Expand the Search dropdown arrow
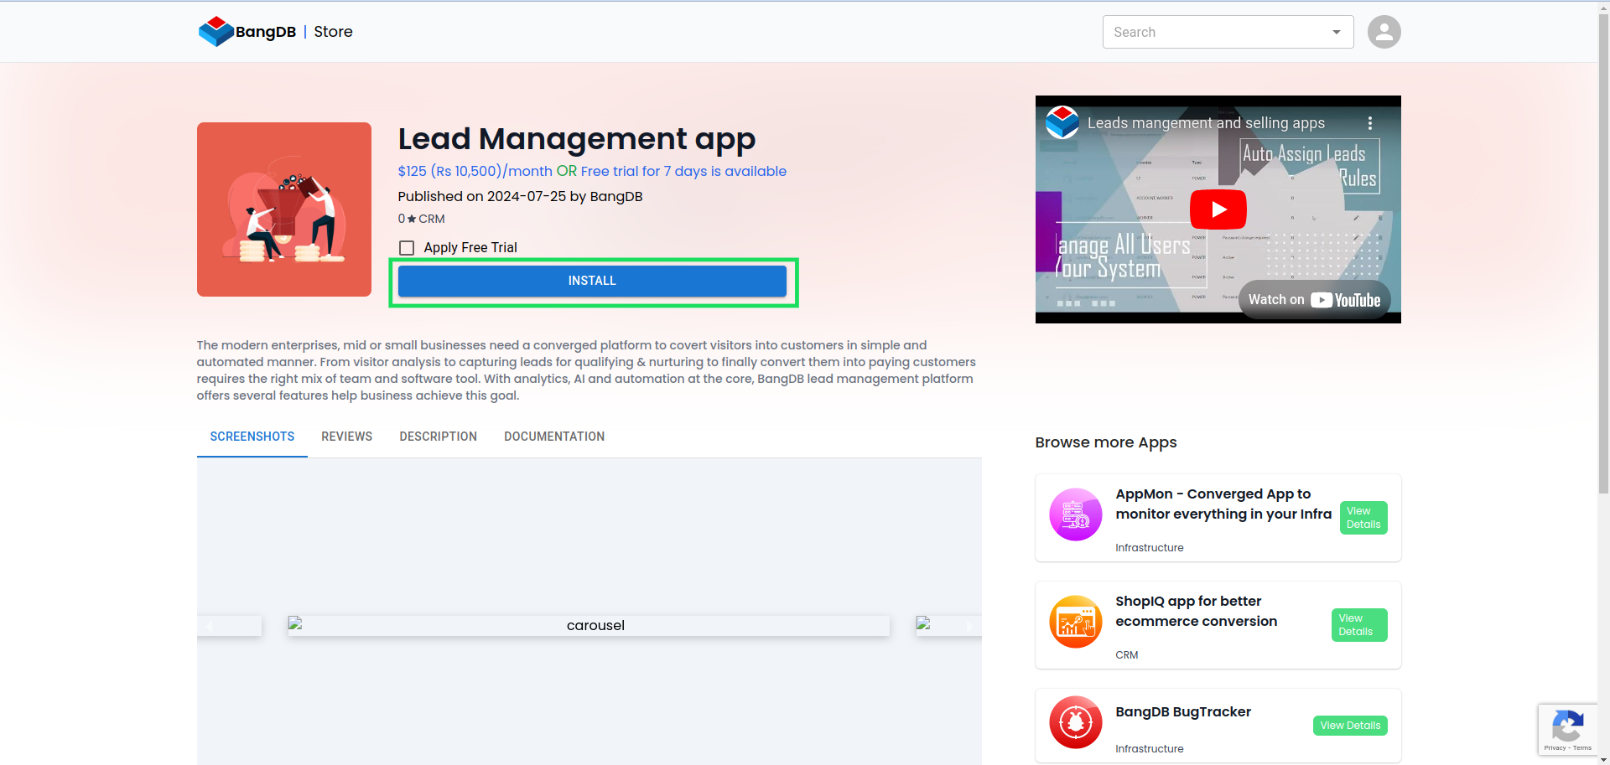This screenshot has width=1610, height=765. pyautogui.click(x=1337, y=32)
